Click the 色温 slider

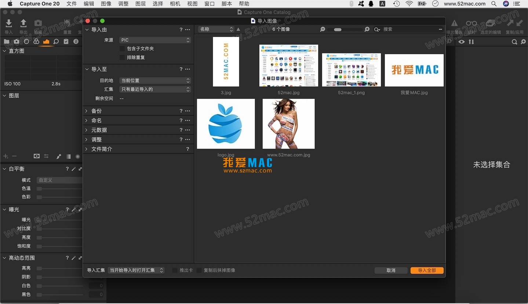59,189
